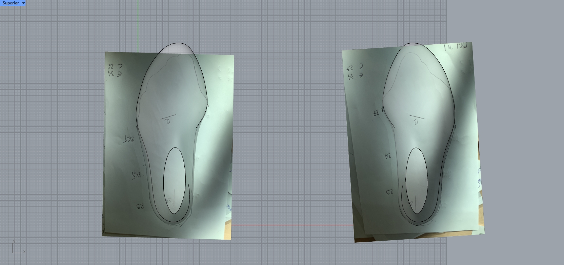Click the Superior viewport title label
Image resolution: width=564 pixels, height=265 pixels.
(11, 3)
